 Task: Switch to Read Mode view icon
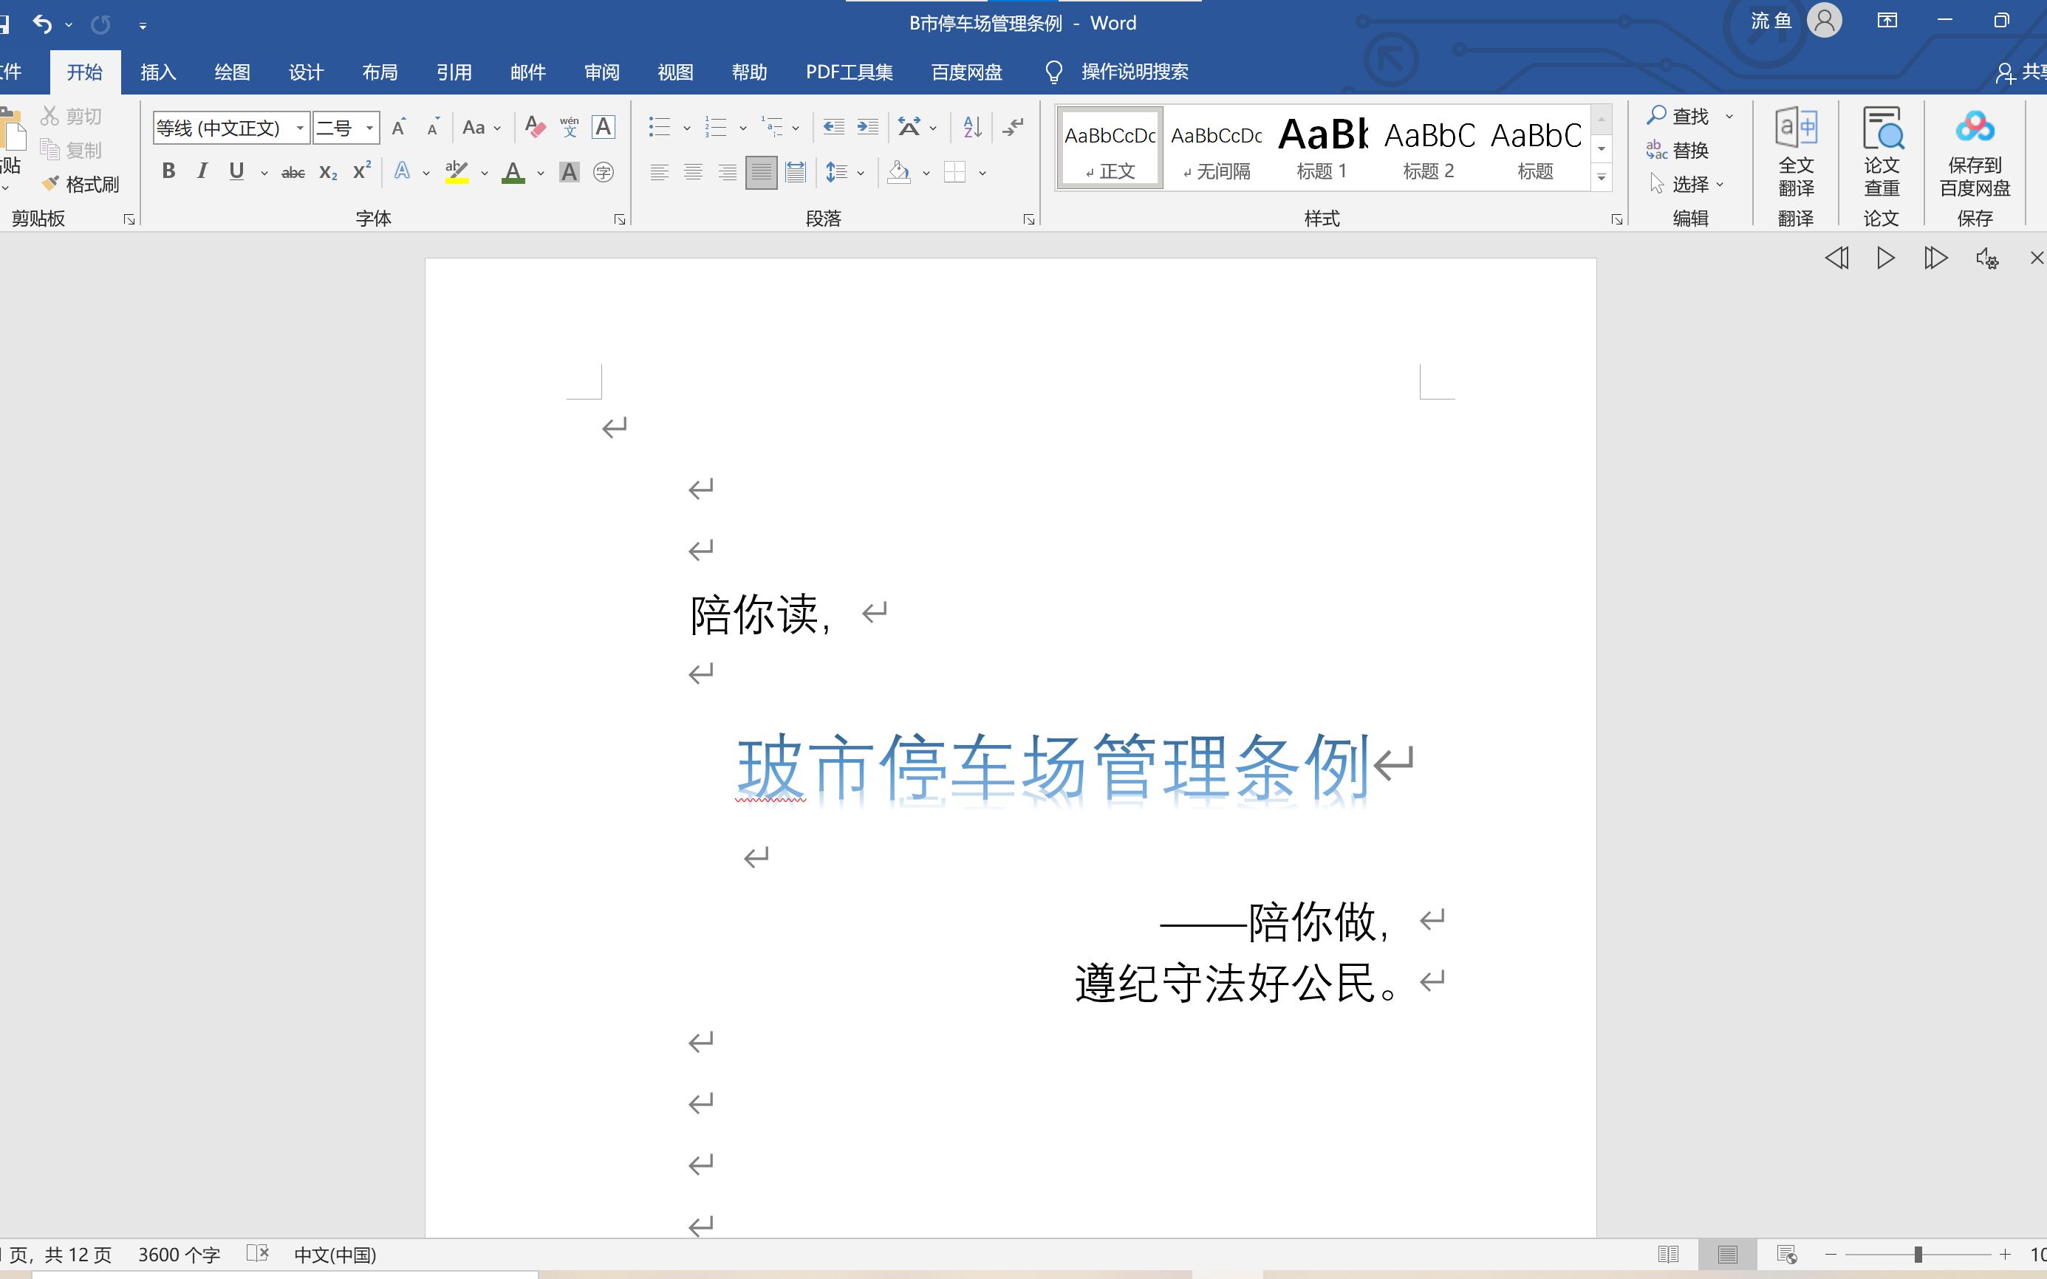(1668, 1255)
